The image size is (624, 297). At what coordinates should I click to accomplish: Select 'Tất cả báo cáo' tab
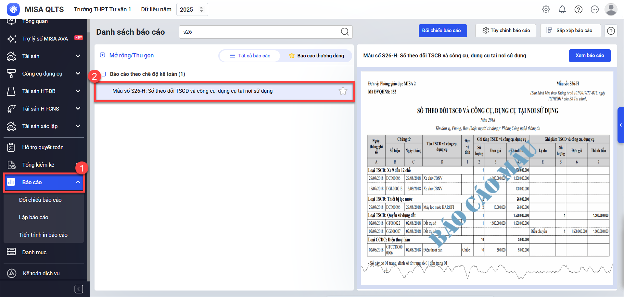point(250,56)
